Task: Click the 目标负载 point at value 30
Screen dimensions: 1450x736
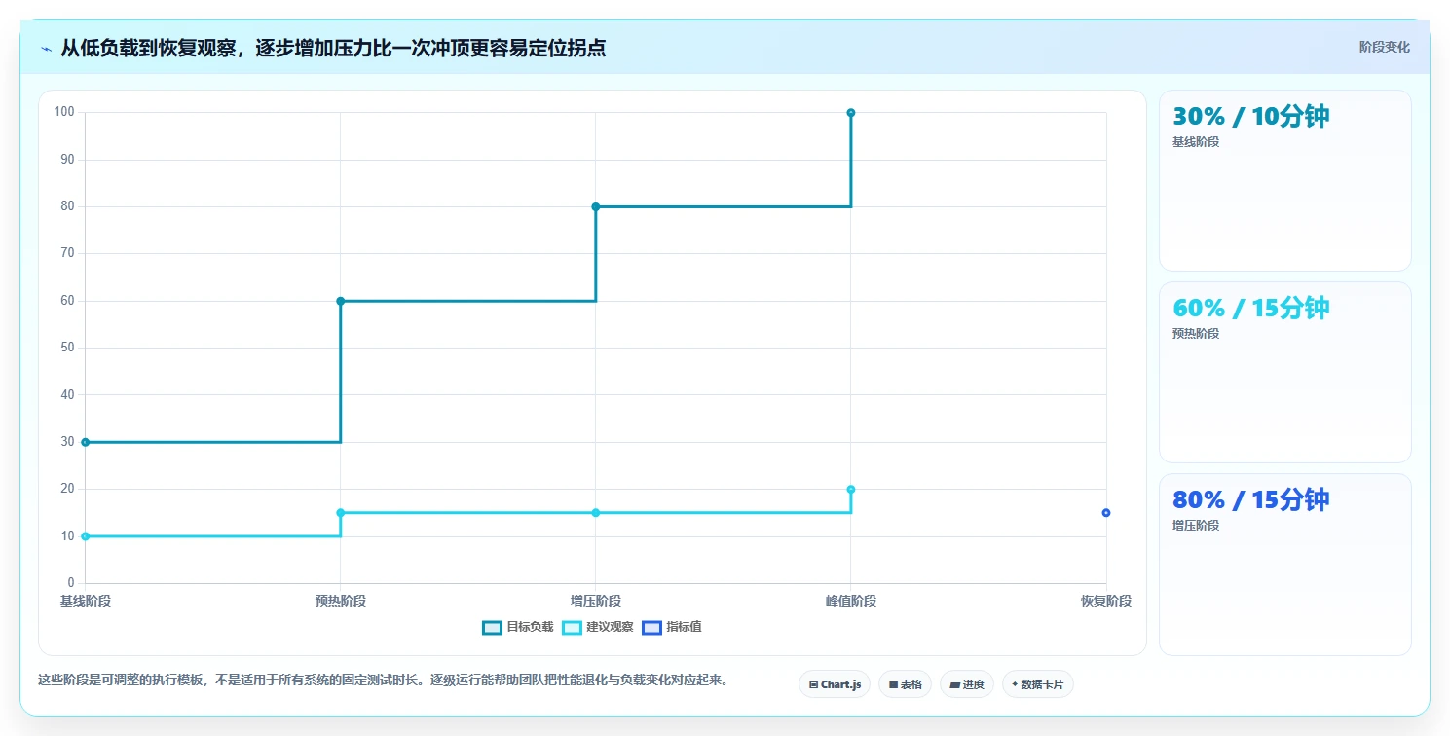Action: 86,442
